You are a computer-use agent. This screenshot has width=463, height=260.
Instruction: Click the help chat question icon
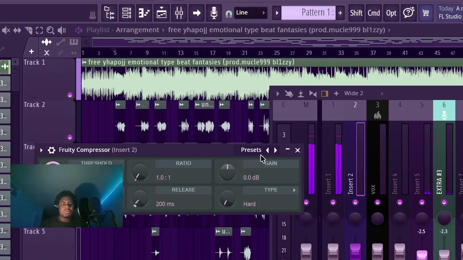408,13
